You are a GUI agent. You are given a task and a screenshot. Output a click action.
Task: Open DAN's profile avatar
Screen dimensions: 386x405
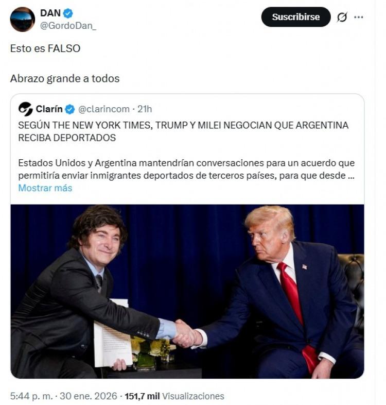point(23,20)
